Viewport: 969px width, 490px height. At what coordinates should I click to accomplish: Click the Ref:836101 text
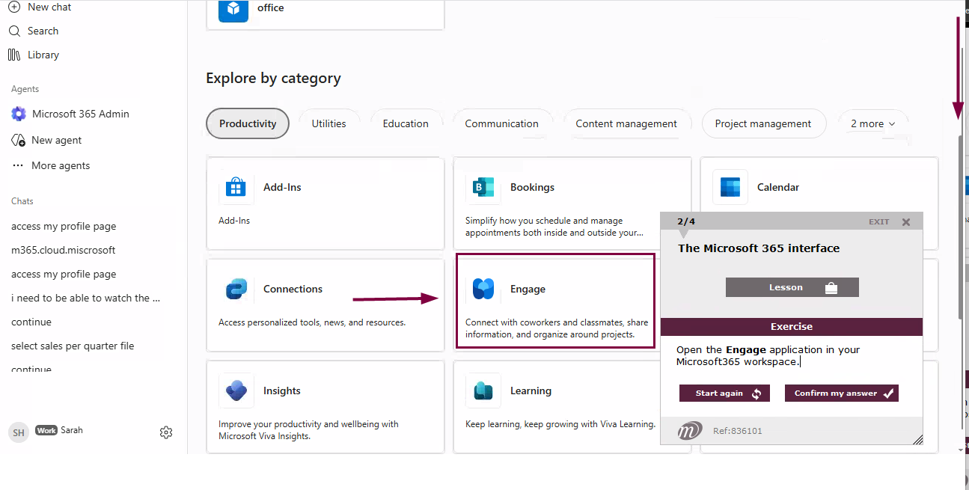pos(738,431)
